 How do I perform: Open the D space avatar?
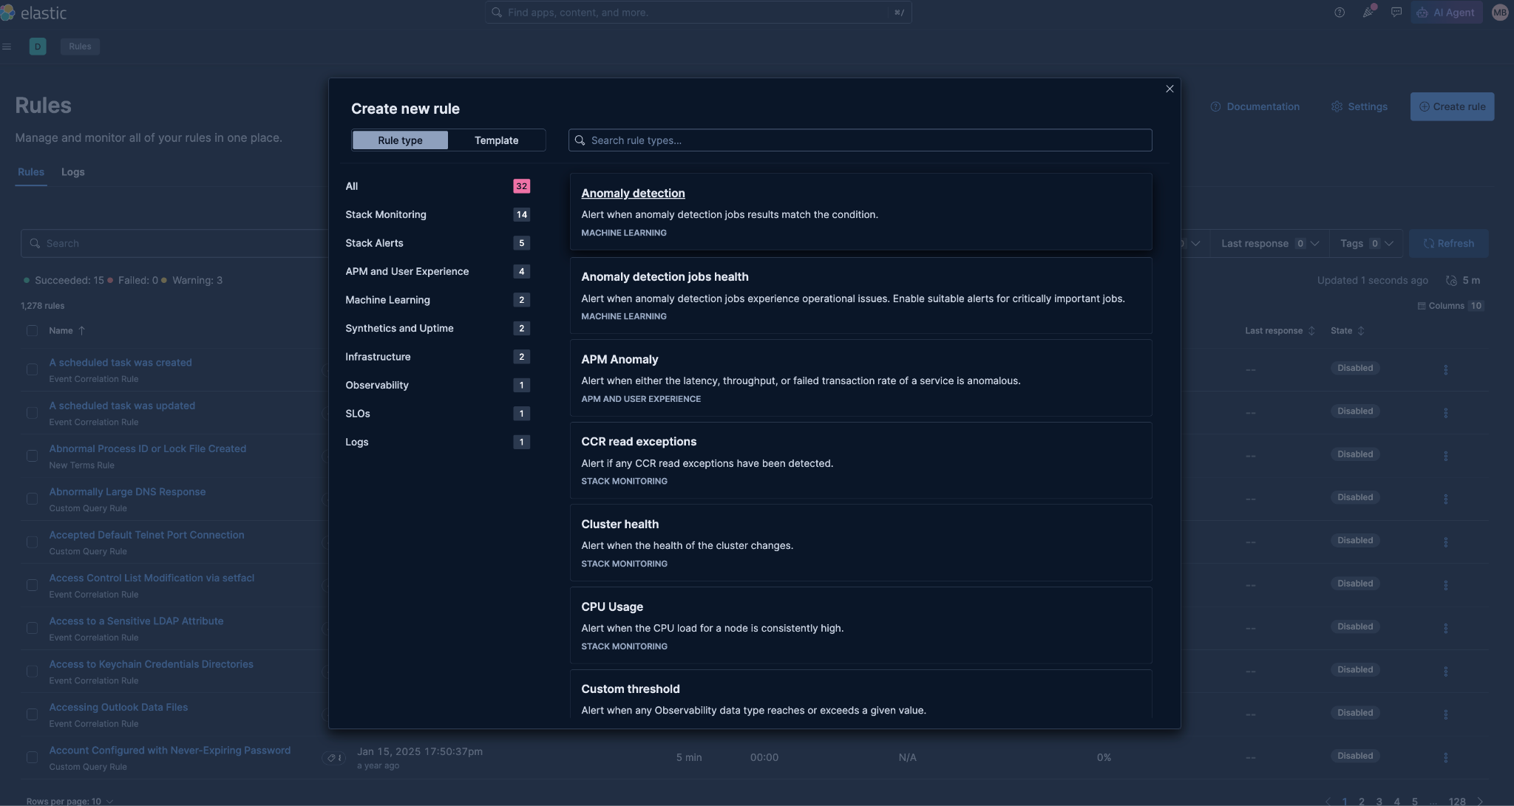[38, 47]
